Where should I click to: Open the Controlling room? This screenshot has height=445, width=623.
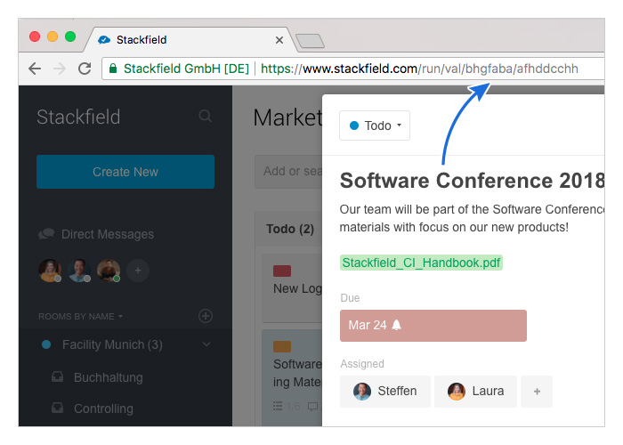103,409
